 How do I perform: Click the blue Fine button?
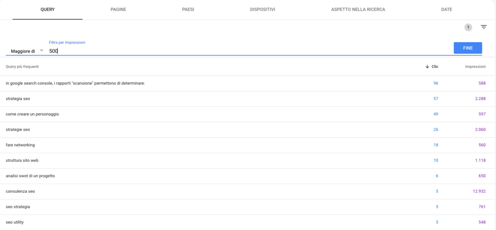click(x=468, y=48)
